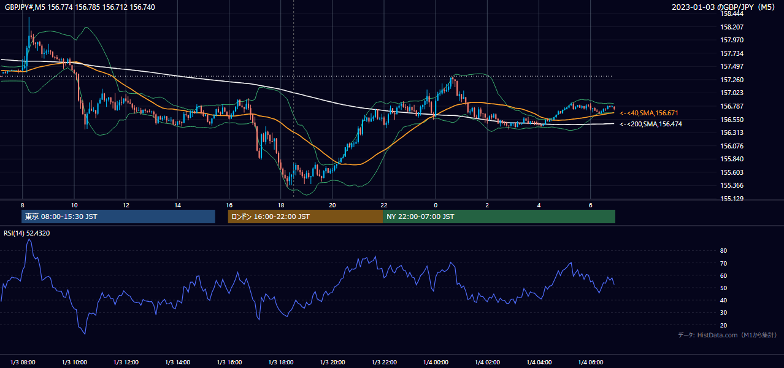
Task: Click RSI scale value 30
Action: (724, 313)
